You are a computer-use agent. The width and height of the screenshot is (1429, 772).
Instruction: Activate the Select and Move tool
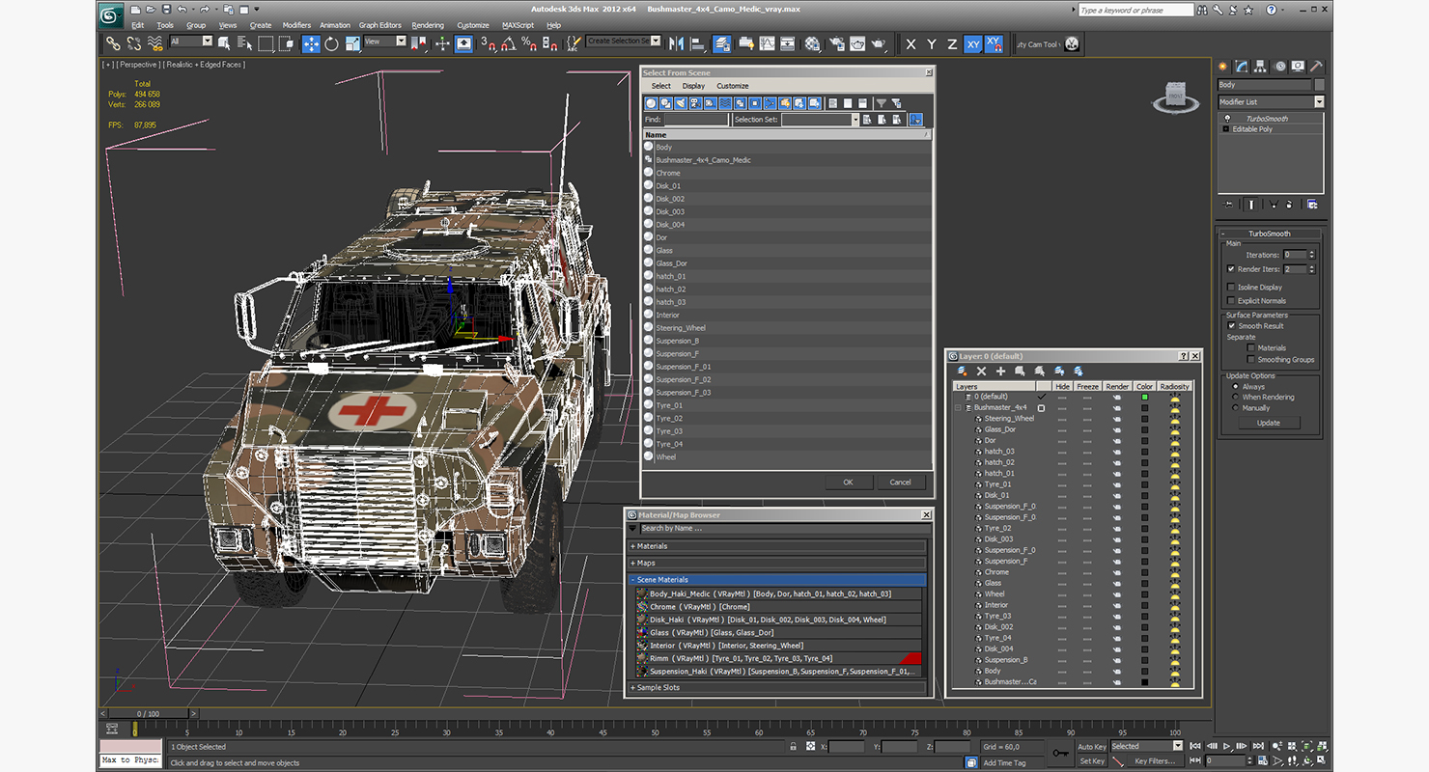pyautogui.click(x=311, y=43)
